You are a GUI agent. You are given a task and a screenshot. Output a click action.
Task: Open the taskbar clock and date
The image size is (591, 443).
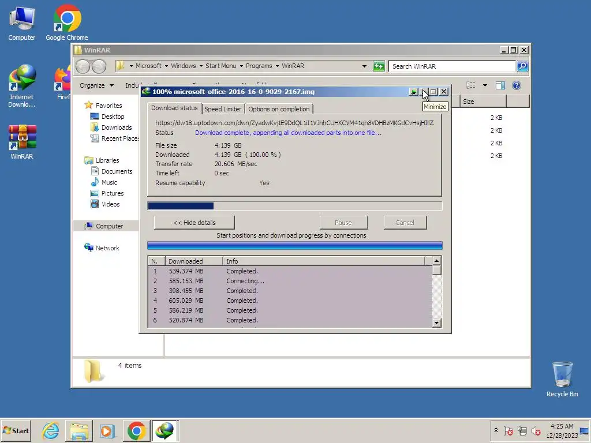pyautogui.click(x=562, y=430)
